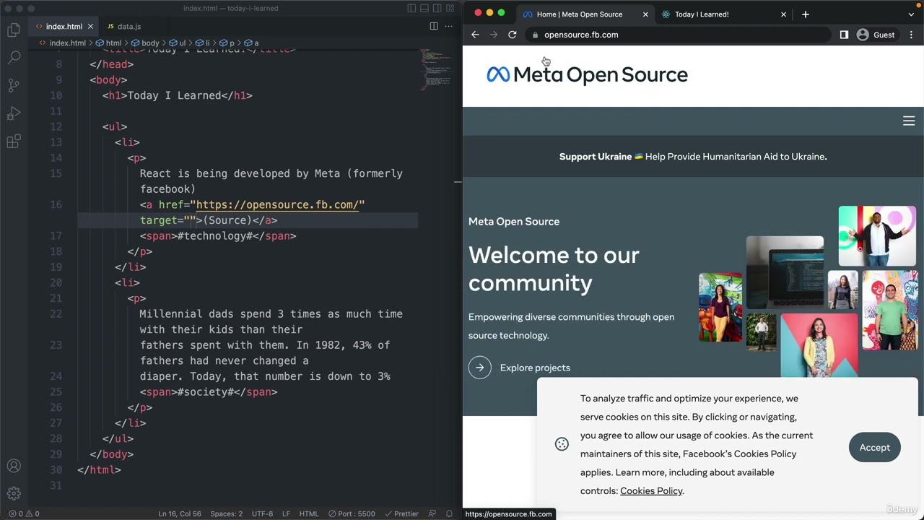Open the Cookies Policy link
The image size is (924, 520).
651,491
